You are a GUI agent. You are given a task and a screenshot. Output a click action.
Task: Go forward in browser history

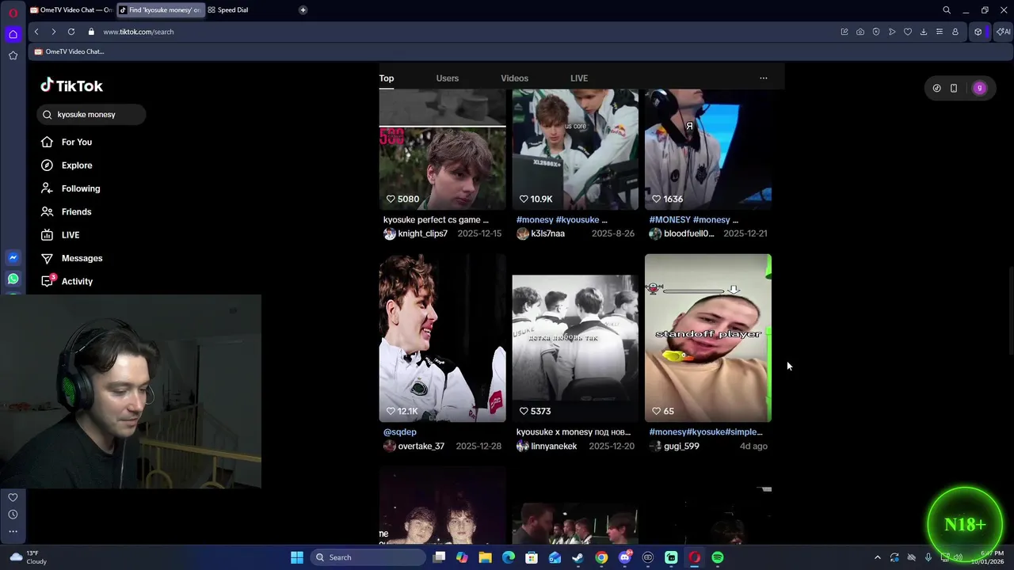(53, 32)
